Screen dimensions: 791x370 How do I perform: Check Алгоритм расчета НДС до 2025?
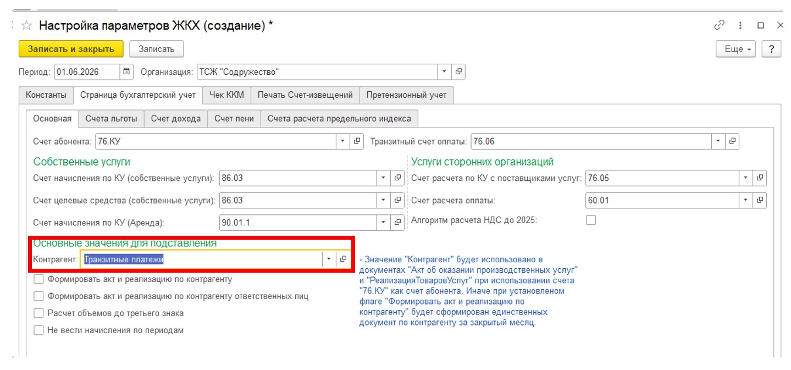click(591, 220)
